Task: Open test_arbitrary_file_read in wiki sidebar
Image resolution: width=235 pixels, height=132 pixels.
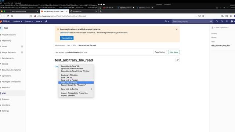Action: pyautogui.click(x=221, y=45)
